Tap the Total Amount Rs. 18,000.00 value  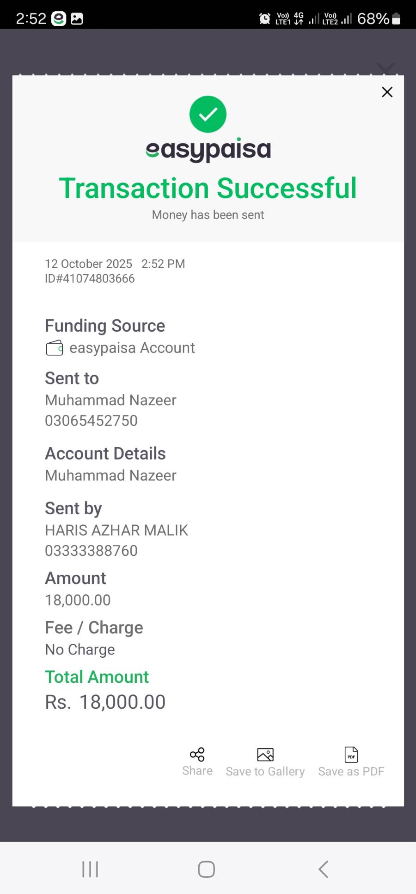pyautogui.click(x=105, y=702)
